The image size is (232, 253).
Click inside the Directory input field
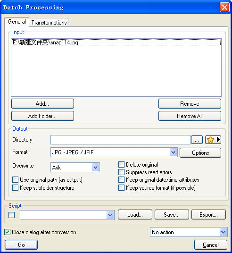click(x=120, y=140)
